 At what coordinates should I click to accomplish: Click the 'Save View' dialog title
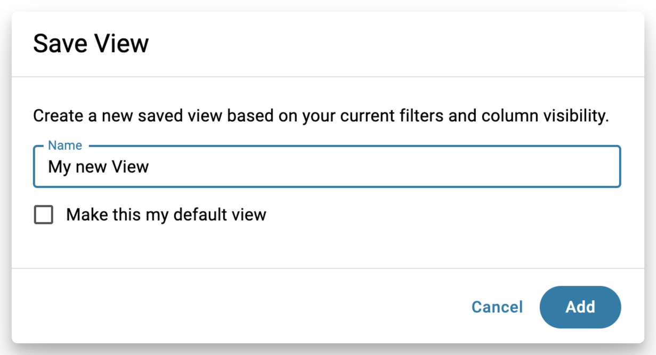[x=91, y=44]
